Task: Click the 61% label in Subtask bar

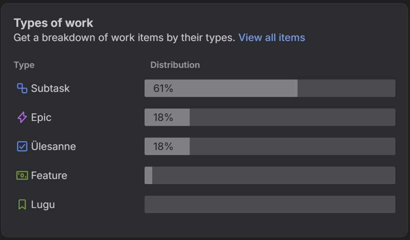Action: (x=163, y=88)
